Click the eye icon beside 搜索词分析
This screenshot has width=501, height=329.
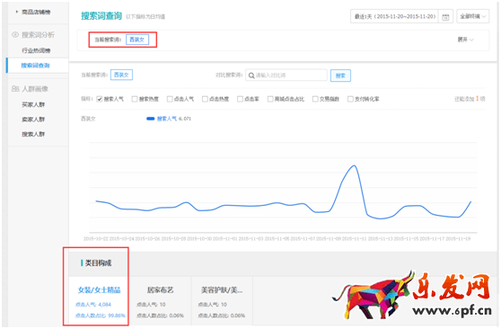15,34
